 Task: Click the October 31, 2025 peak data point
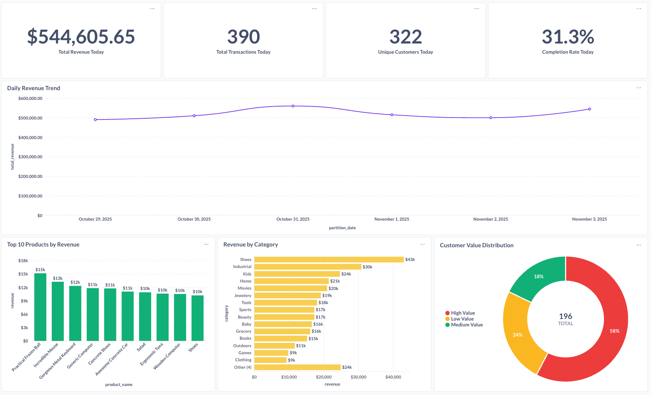pyautogui.click(x=293, y=106)
